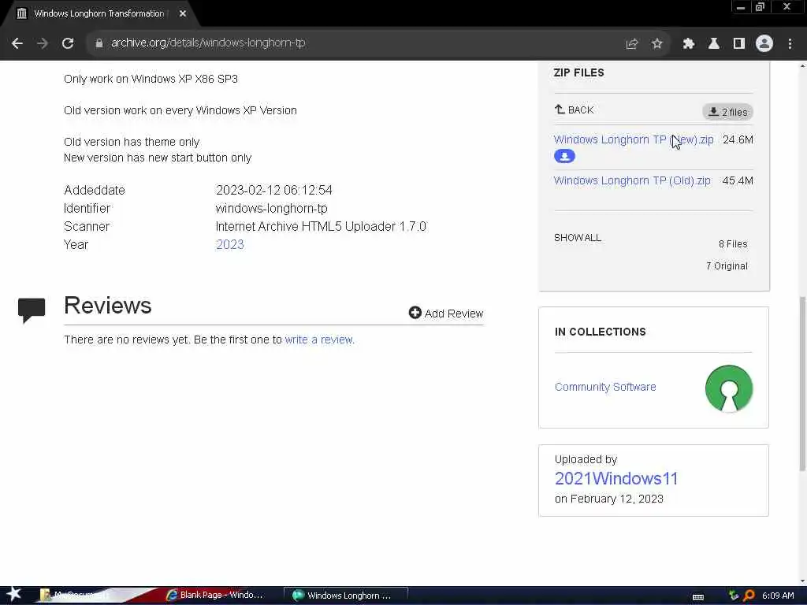Screen dimensions: 807x605
Task: Open Windows Longhorn TP (Old).zip link
Action: click(x=632, y=180)
